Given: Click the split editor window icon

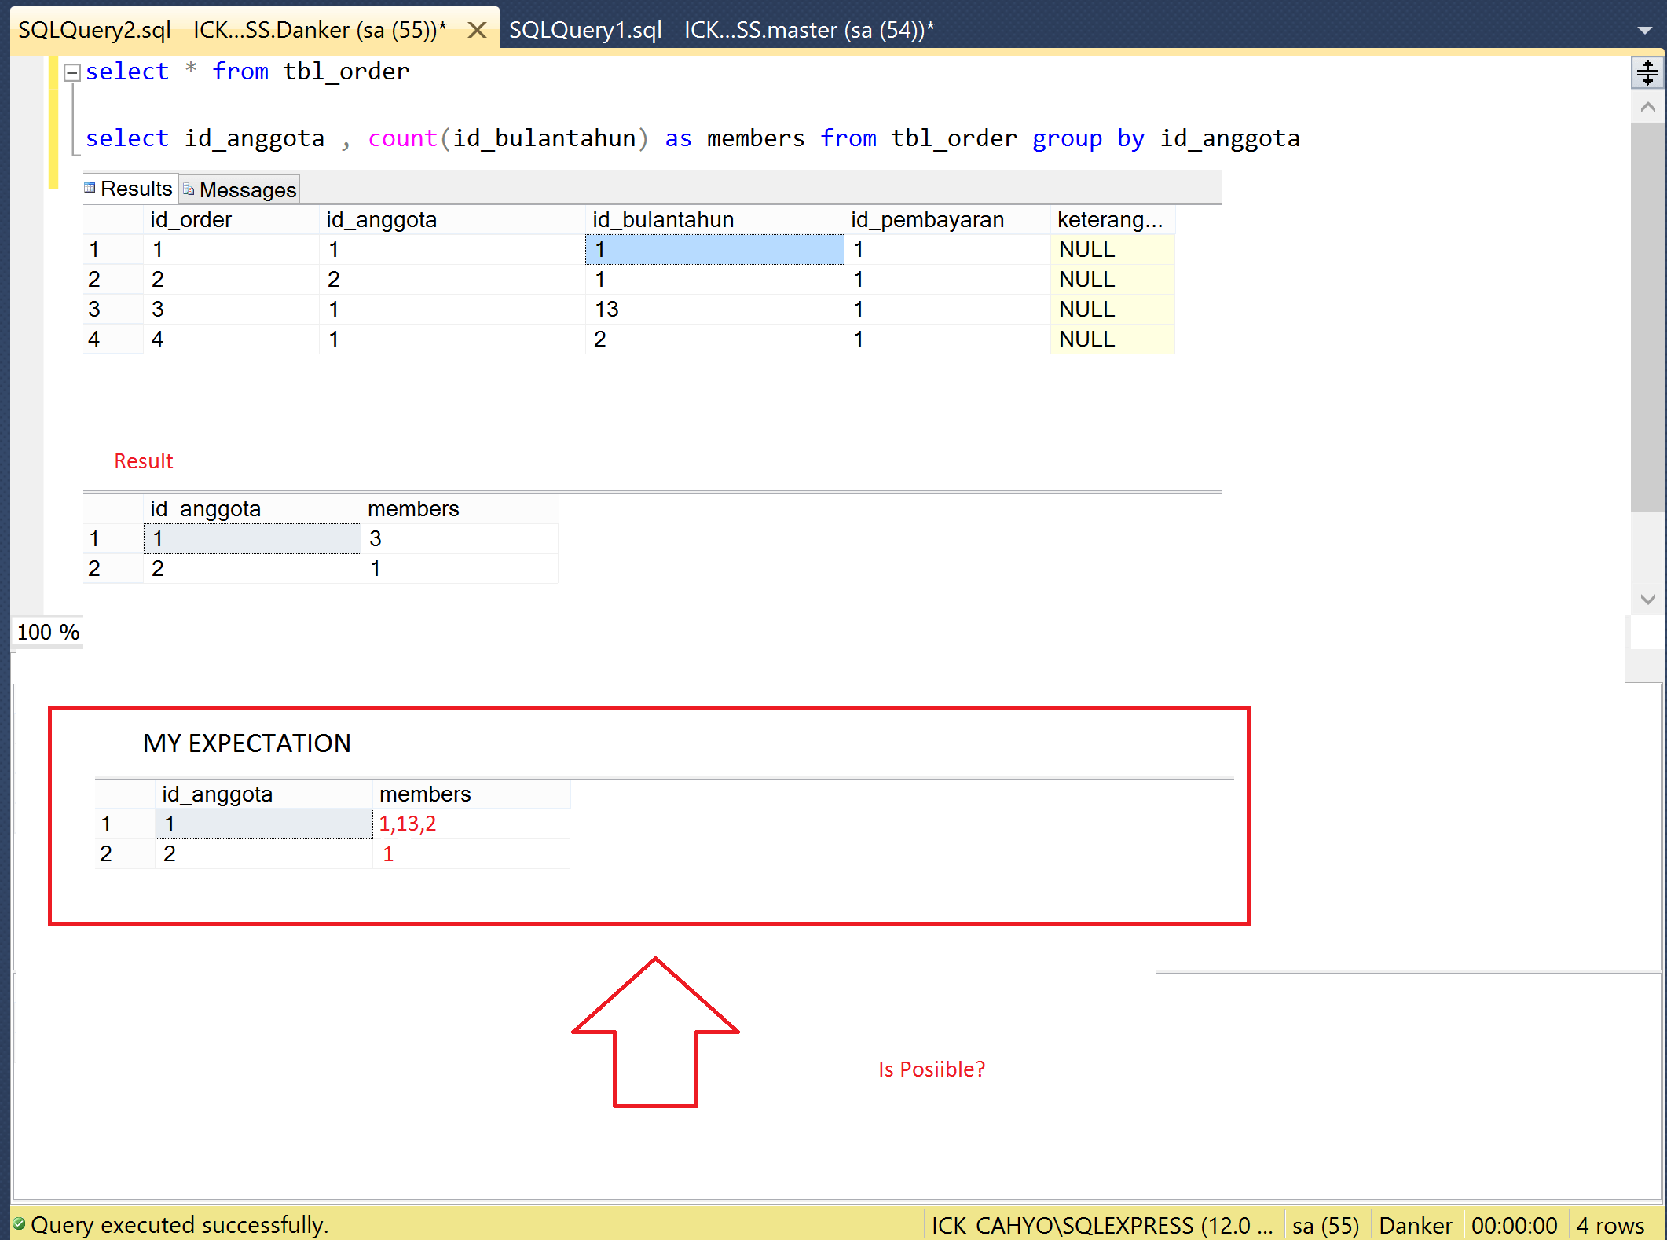Looking at the screenshot, I should click(1647, 72).
